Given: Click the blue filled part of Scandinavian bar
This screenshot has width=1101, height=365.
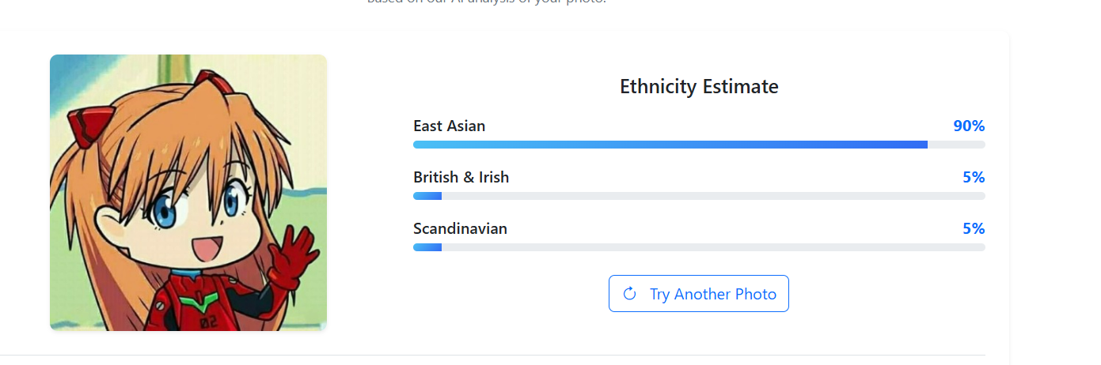Looking at the screenshot, I should point(427,247).
